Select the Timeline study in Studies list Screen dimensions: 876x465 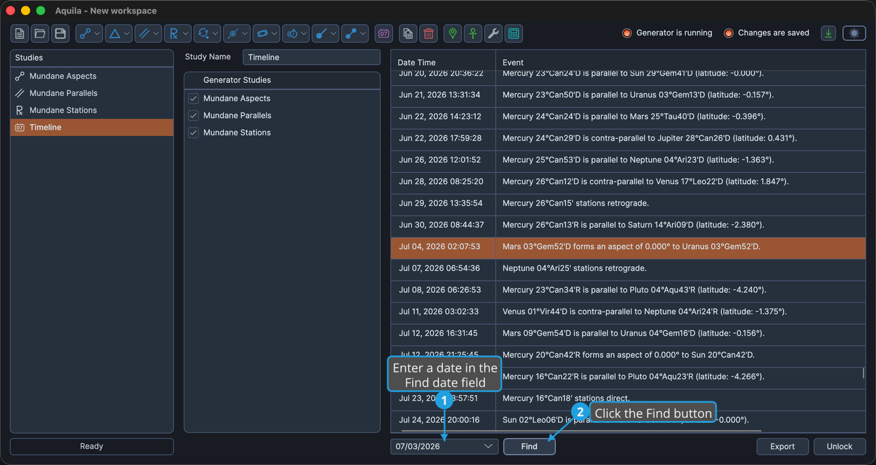(92, 127)
